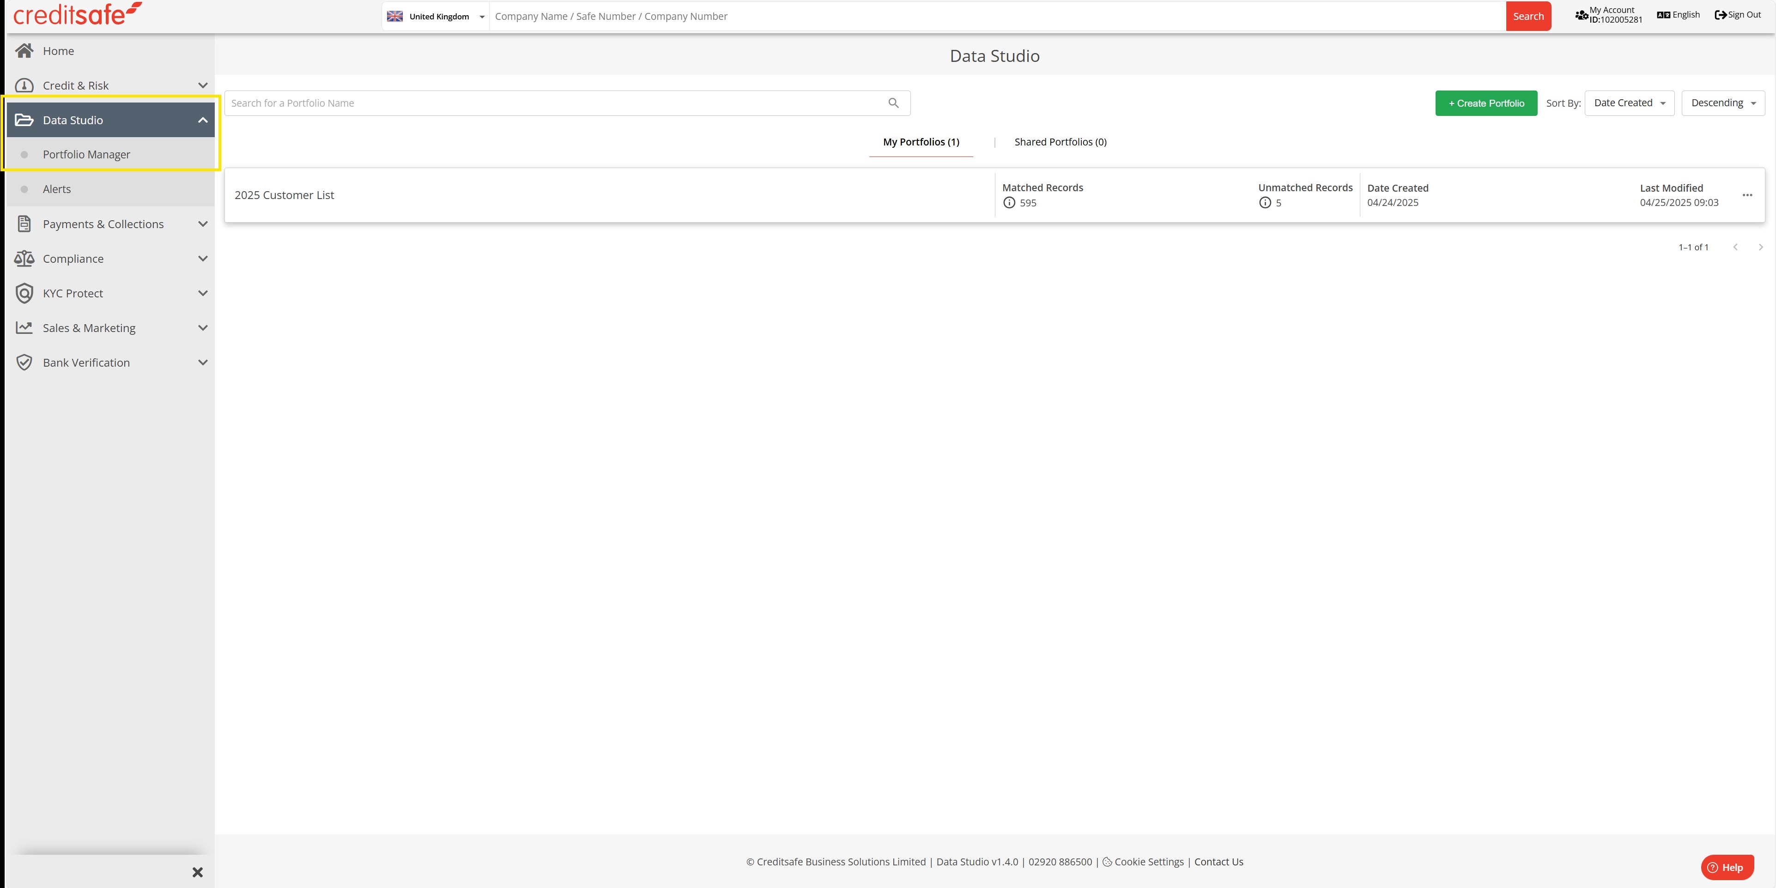Click the red Search button
The image size is (1776, 888).
1528,17
